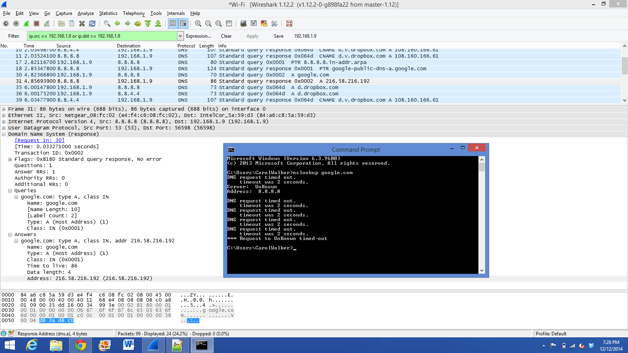Open Wireshark preferences (tools icon)

(x=274, y=24)
